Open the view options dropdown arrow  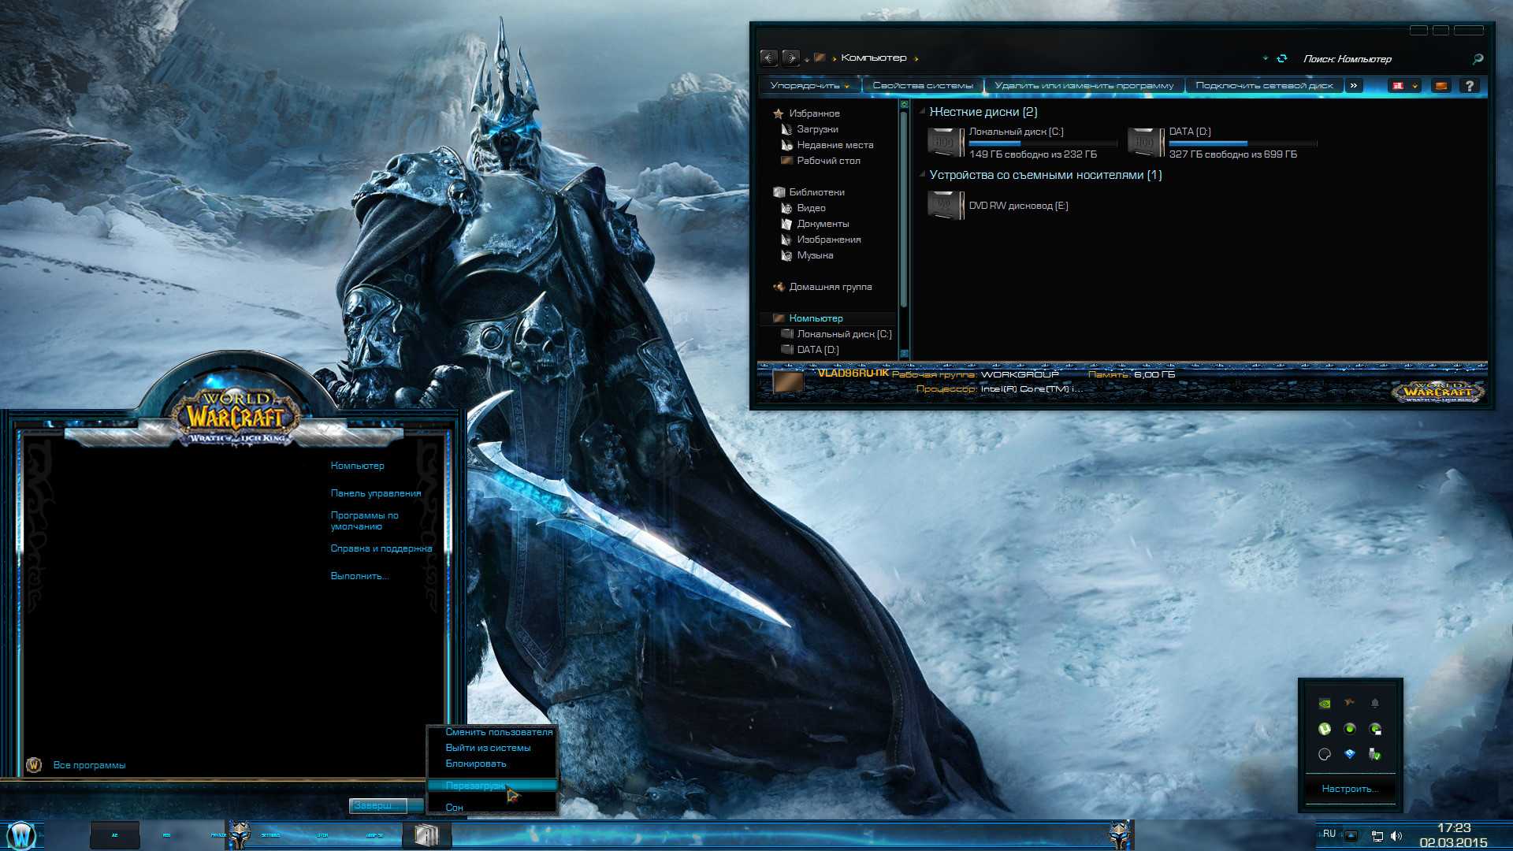pyautogui.click(x=1414, y=86)
